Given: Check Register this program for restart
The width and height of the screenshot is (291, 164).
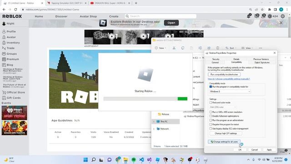Looking at the screenshot, I should point(211,124).
